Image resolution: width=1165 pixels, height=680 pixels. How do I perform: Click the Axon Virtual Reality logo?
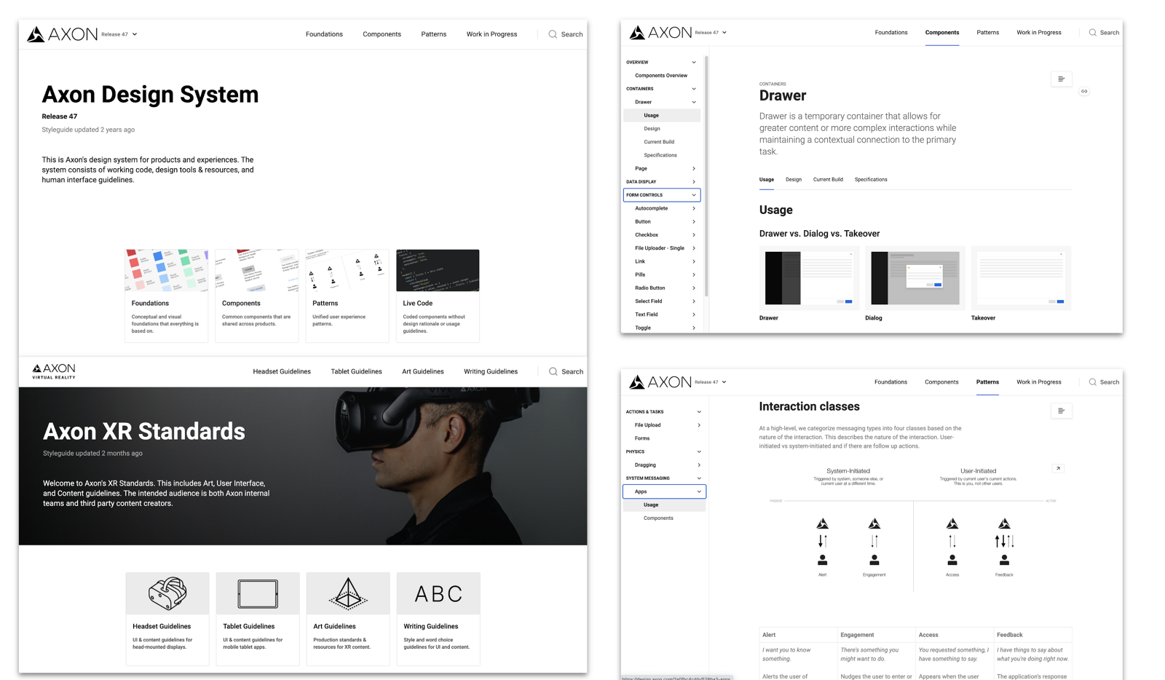[54, 371]
